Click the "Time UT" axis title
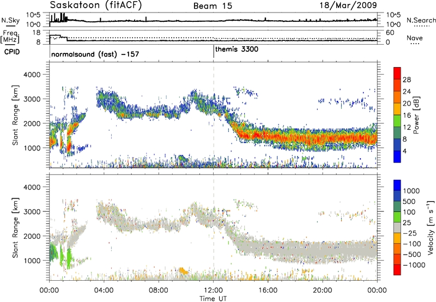Viewport: 436px width, 302px height. (213, 298)
